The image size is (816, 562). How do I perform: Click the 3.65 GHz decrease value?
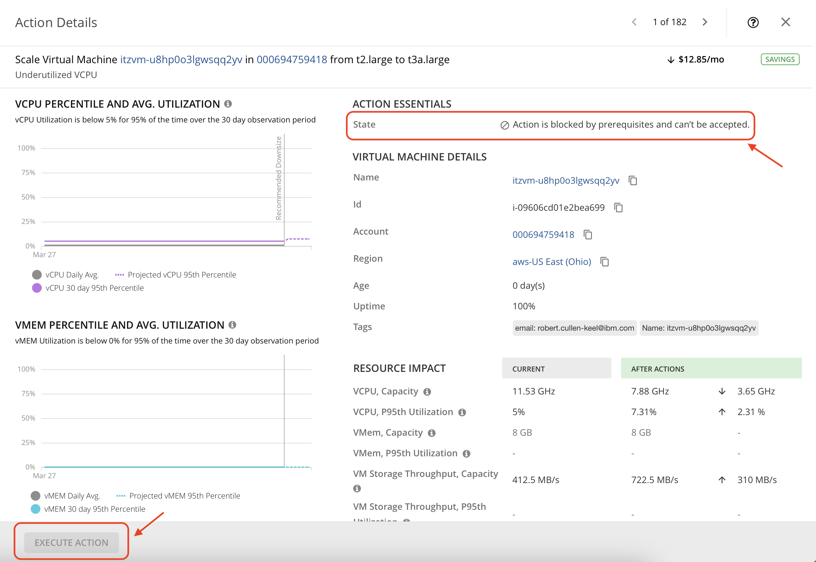coord(756,392)
